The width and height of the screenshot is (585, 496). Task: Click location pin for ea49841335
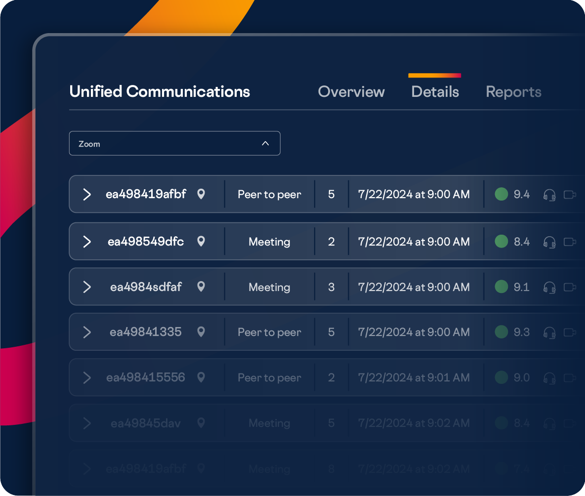coord(201,332)
